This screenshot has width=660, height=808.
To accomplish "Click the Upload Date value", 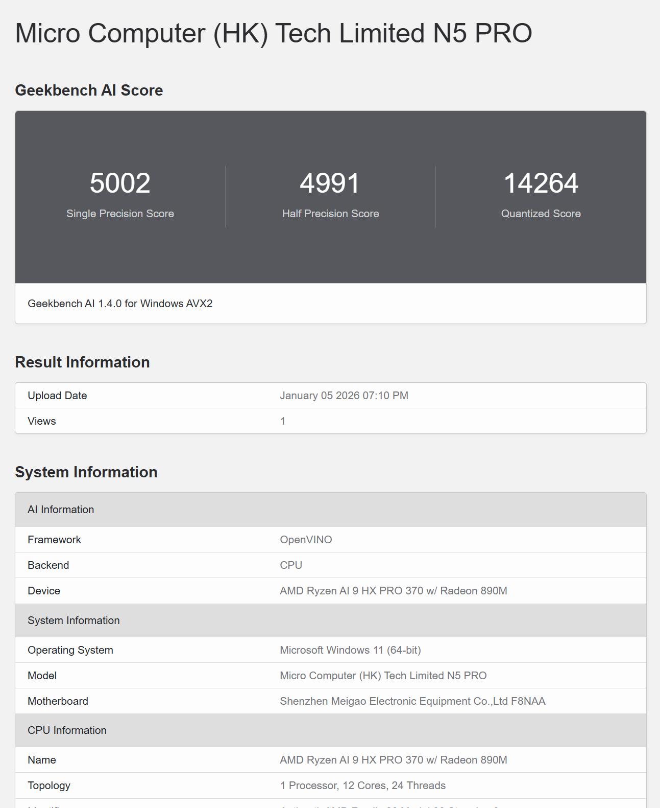I will (344, 396).
